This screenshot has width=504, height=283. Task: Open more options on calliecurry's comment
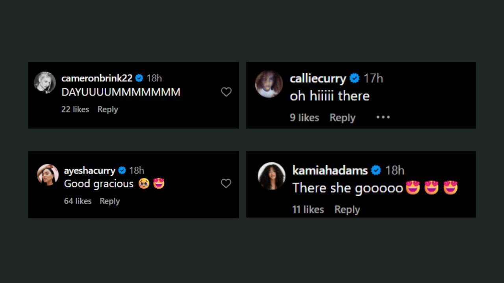click(x=383, y=117)
